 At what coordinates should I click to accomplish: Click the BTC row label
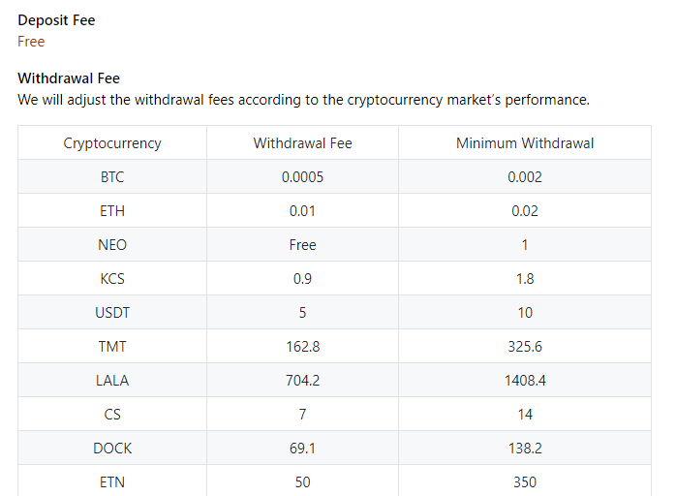112,177
